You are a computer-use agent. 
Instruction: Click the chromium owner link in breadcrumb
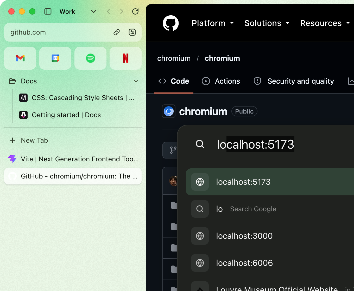pos(174,58)
